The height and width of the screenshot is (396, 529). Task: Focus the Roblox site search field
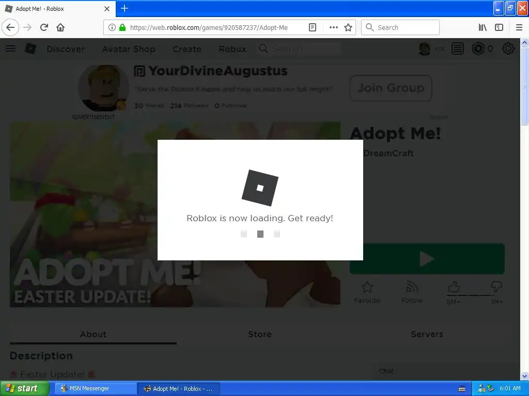point(299,49)
